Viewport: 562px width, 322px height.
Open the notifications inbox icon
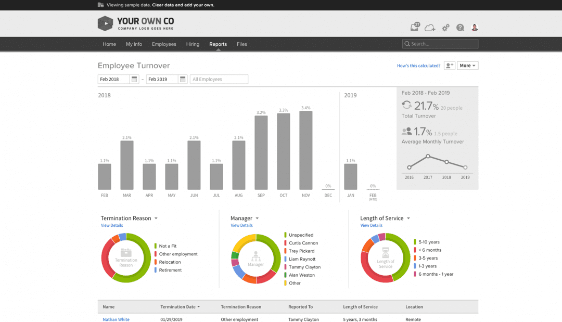414,27
